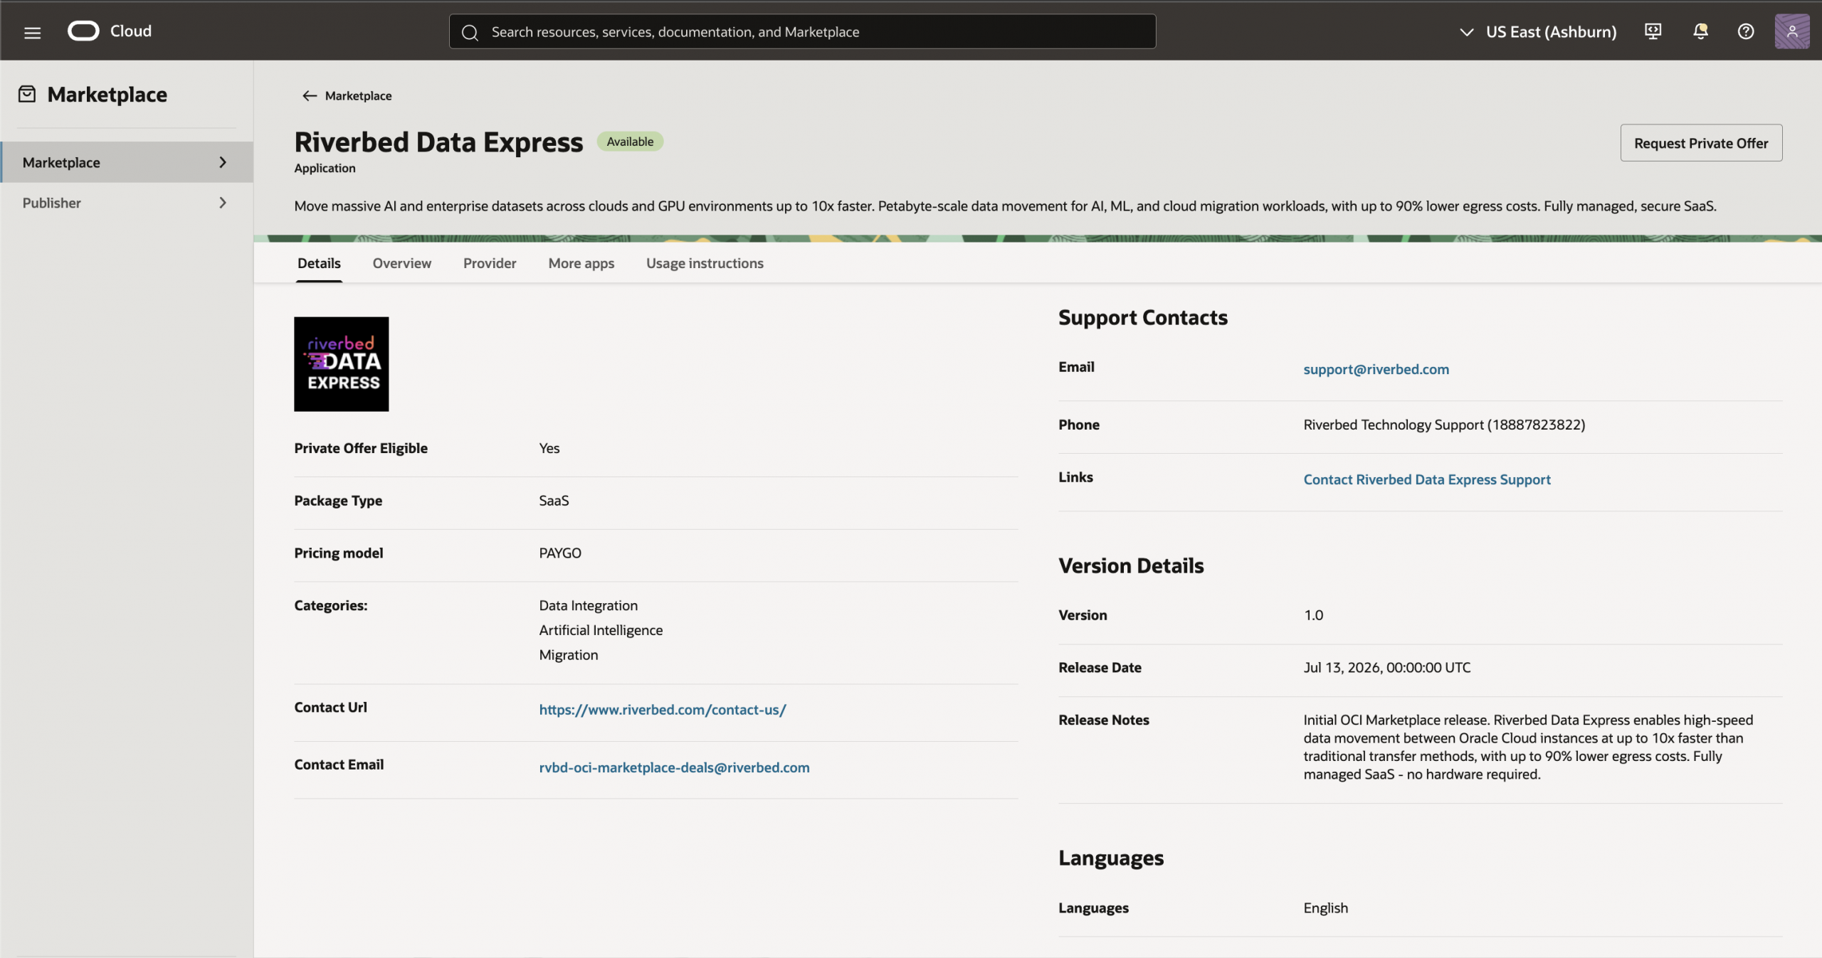Click the Riverbed Data Express logo thumbnail
The height and width of the screenshot is (958, 1822).
tap(342, 363)
